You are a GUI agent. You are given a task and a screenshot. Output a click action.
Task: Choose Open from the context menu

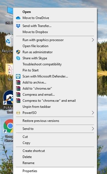[55, 12]
